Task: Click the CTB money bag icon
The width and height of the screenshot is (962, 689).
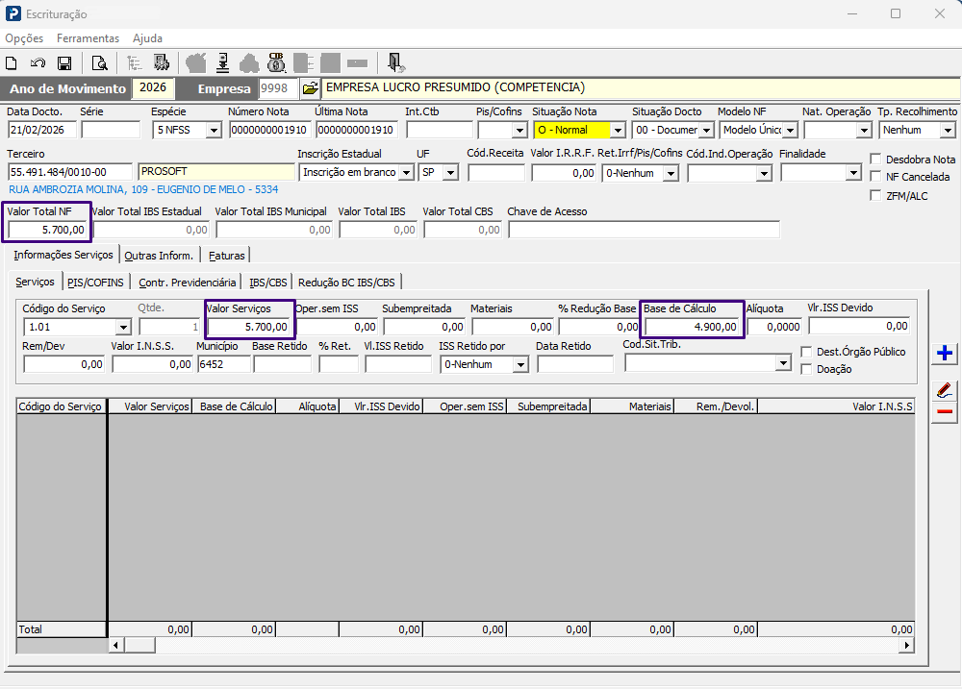Action: point(277,63)
